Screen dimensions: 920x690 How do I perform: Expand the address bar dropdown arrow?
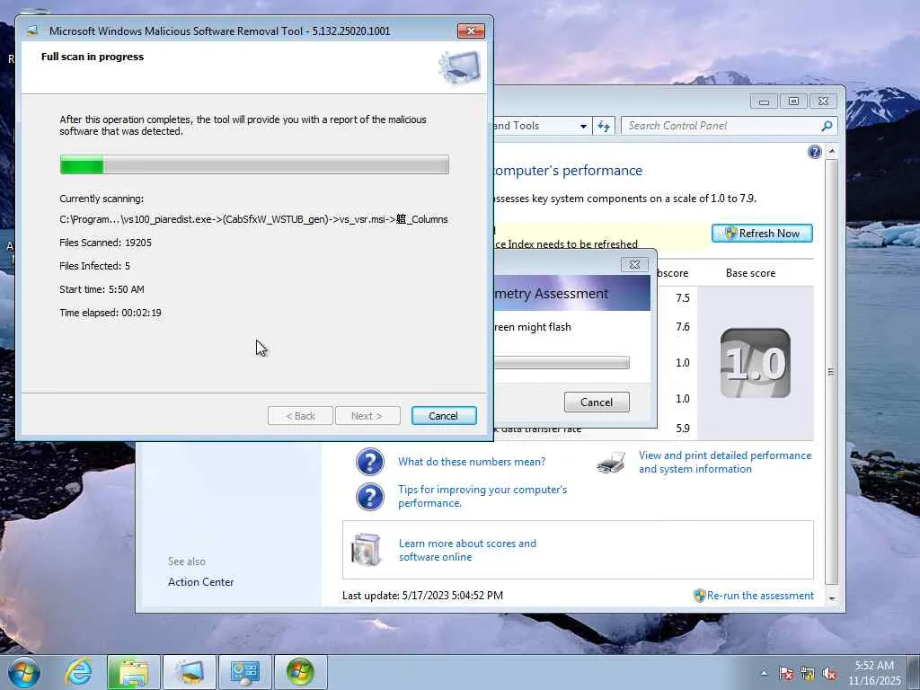583,126
